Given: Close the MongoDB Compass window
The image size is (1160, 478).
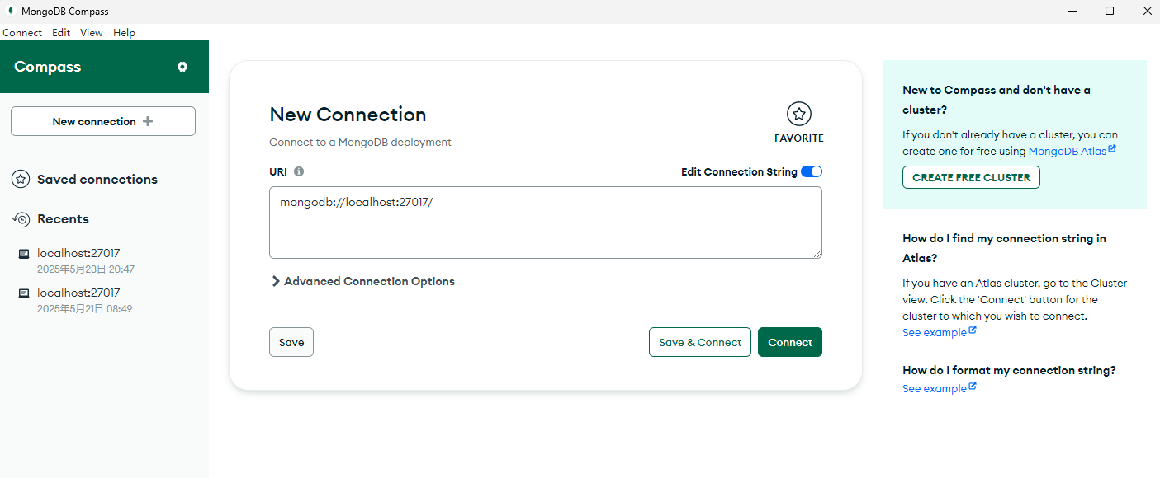Looking at the screenshot, I should pos(1147,11).
